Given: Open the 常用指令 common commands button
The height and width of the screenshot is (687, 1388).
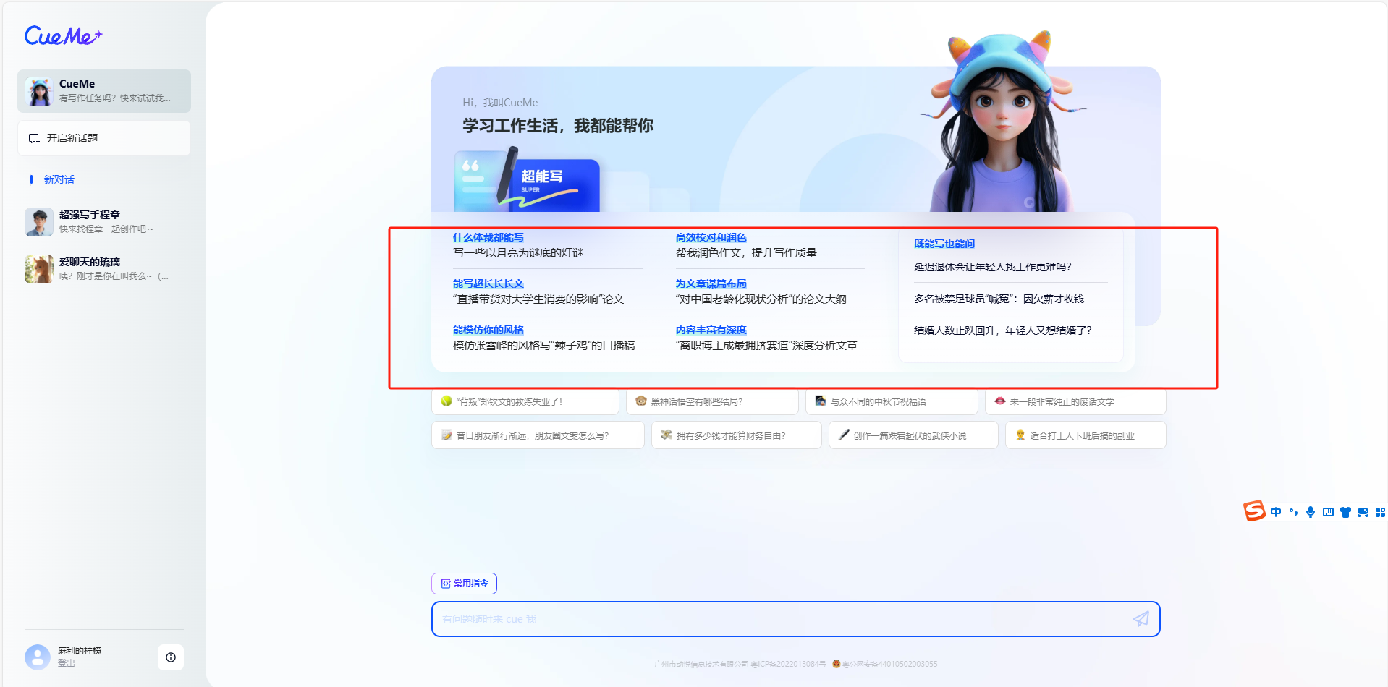Looking at the screenshot, I should point(464,584).
